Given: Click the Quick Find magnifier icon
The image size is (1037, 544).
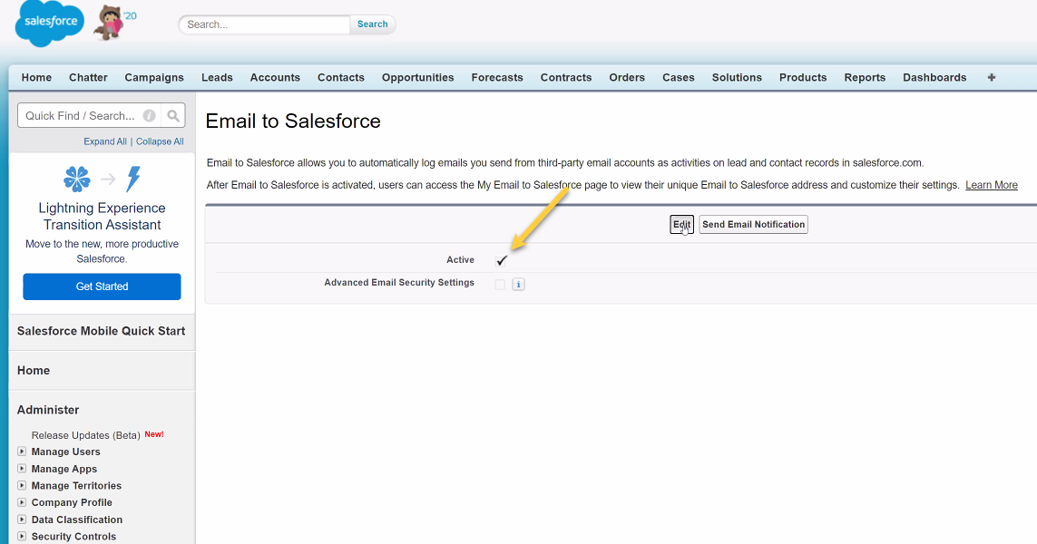Looking at the screenshot, I should [173, 116].
